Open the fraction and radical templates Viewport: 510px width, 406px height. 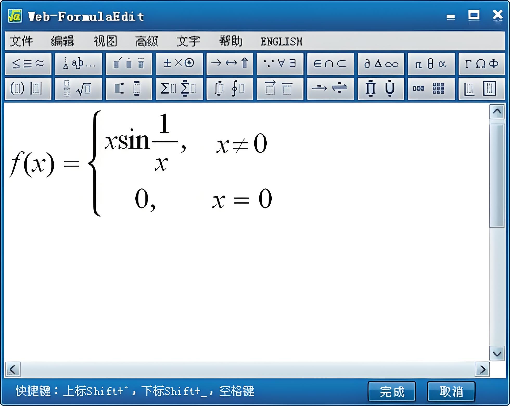click(78, 88)
